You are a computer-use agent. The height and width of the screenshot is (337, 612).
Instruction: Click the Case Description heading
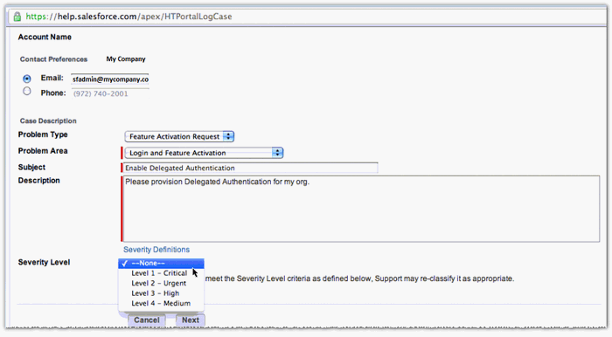[x=48, y=120]
